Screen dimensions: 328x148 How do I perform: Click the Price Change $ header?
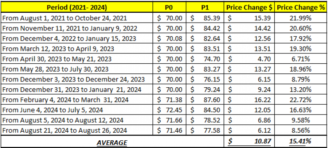click(x=249, y=7)
